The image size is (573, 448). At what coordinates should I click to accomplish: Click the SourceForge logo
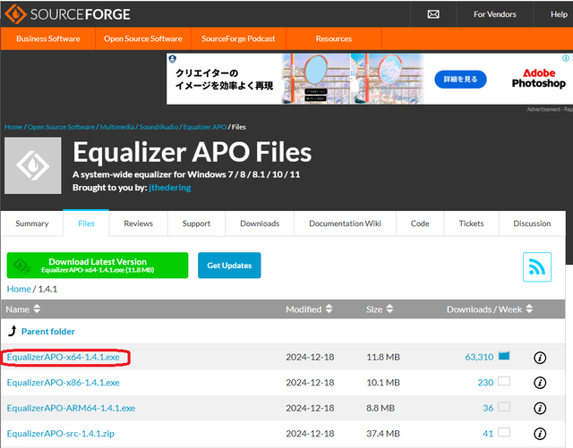click(67, 14)
